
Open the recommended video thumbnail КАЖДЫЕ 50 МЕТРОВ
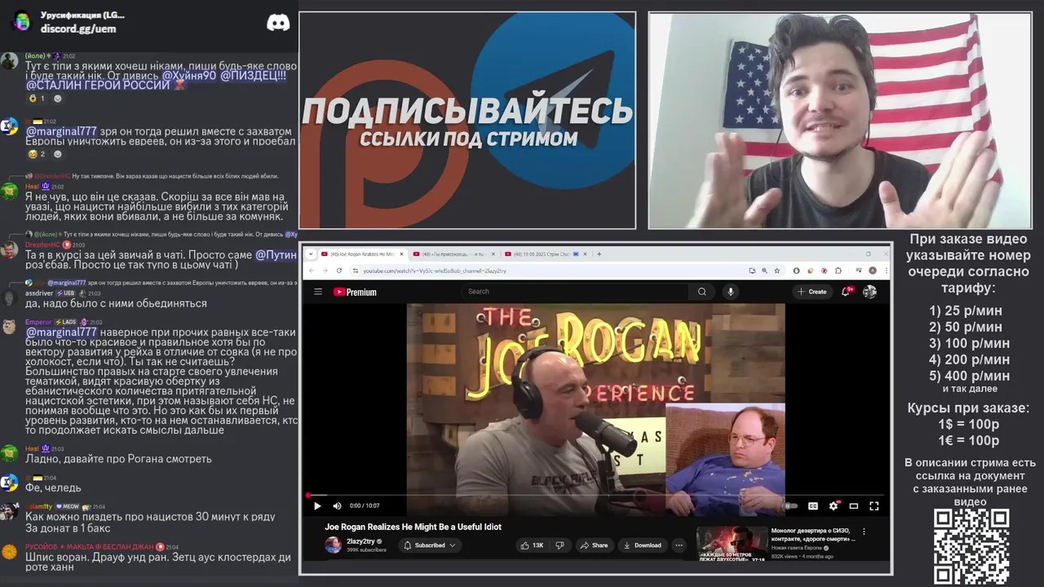point(732,544)
